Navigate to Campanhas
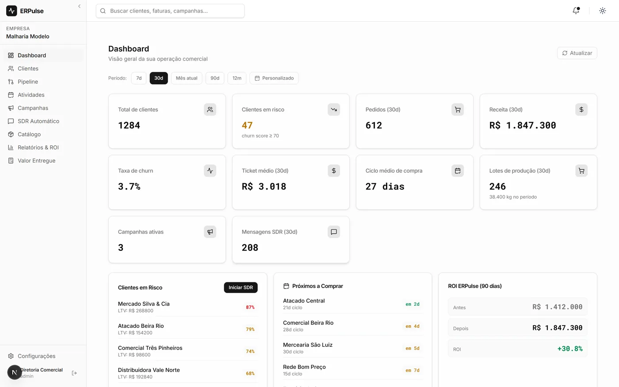The image size is (619, 387). click(x=43, y=108)
